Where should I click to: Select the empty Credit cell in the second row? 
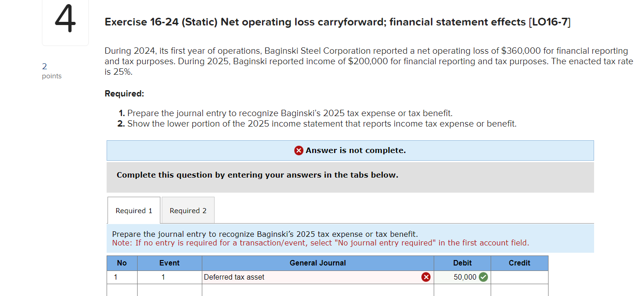[x=519, y=290]
